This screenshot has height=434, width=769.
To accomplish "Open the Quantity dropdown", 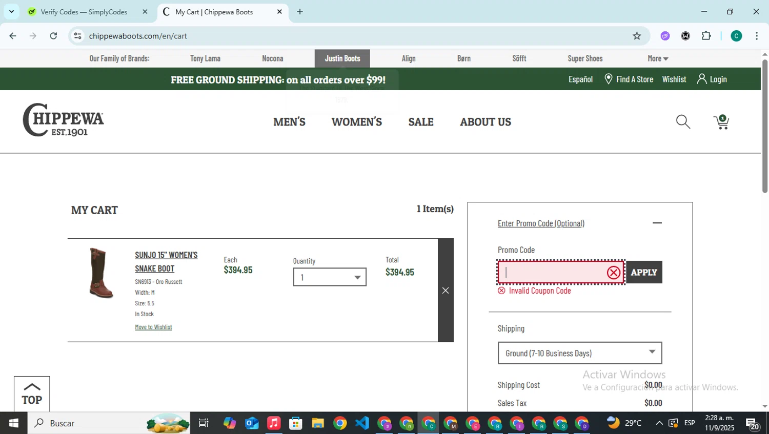I will tap(330, 277).
